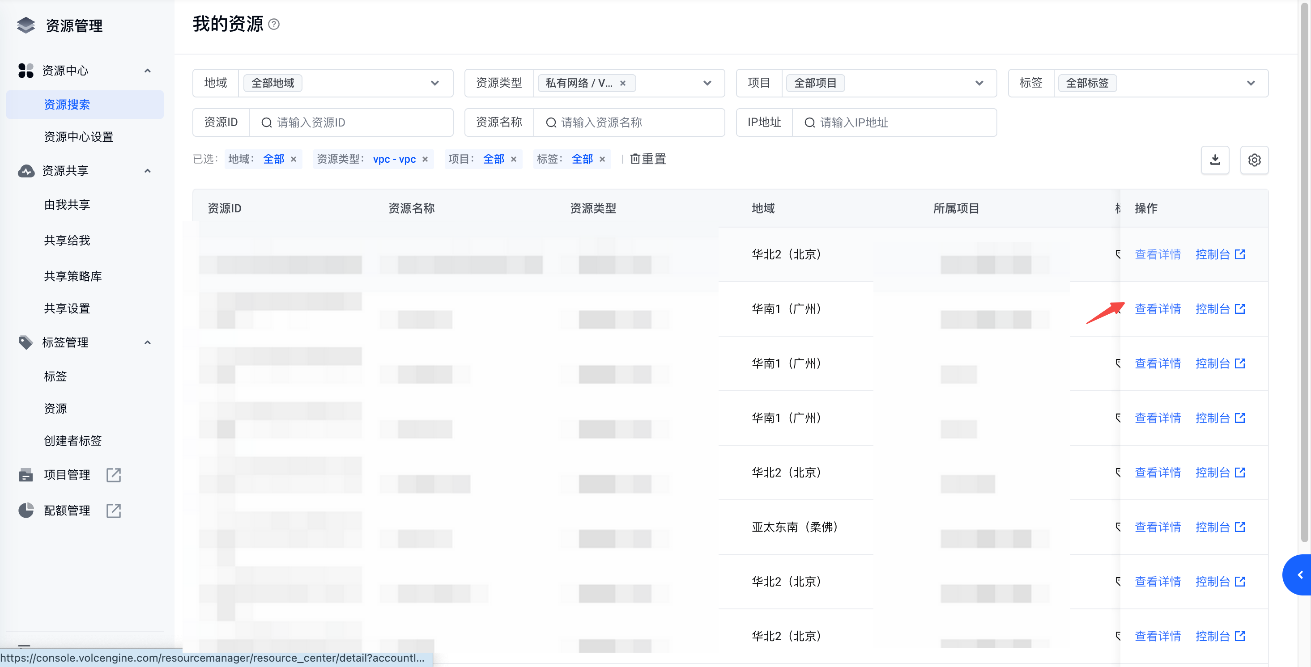Click help question mark beside 我的资源
This screenshot has width=1311, height=667.
click(274, 25)
